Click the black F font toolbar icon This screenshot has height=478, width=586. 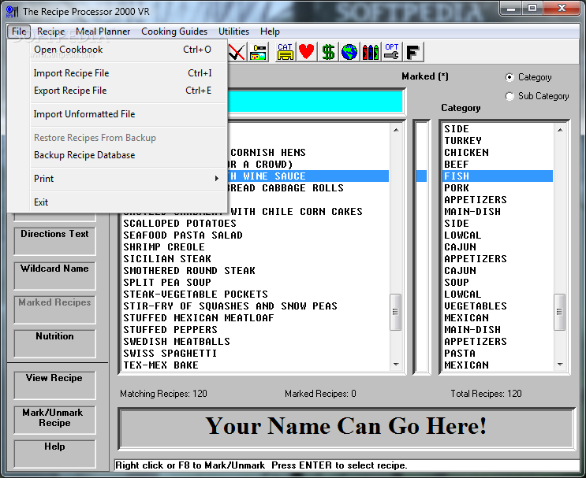[x=413, y=52]
